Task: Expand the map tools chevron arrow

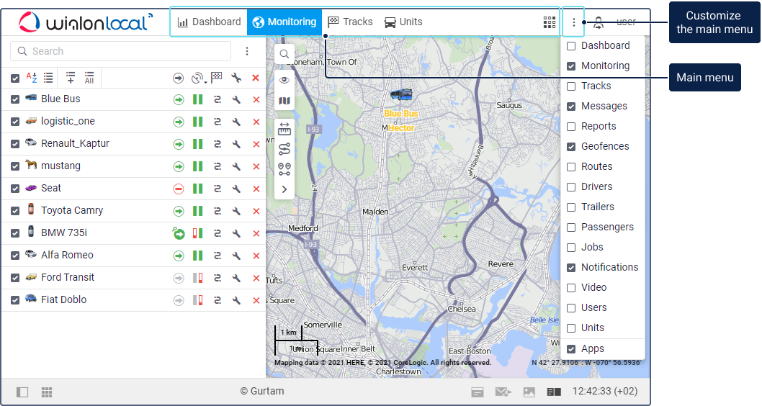Action: pos(284,189)
